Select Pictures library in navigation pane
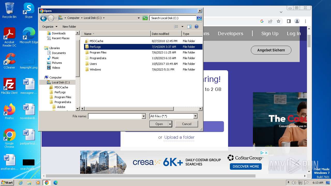The image size is (331, 186). [x=57, y=63]
